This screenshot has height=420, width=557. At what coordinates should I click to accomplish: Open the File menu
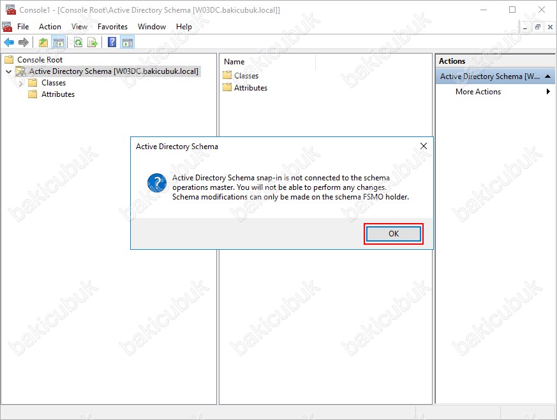pyautogui.click(x=23, y=27)
